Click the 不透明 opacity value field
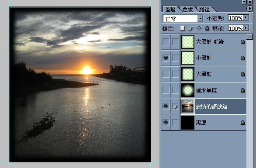 click(235, 17)
